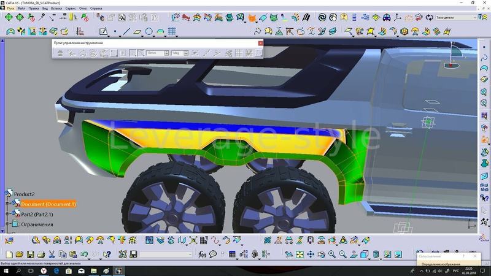This screenshot has height=276, width=491.
Task: Close the tools dashboard panel
Action: point(260,43)
